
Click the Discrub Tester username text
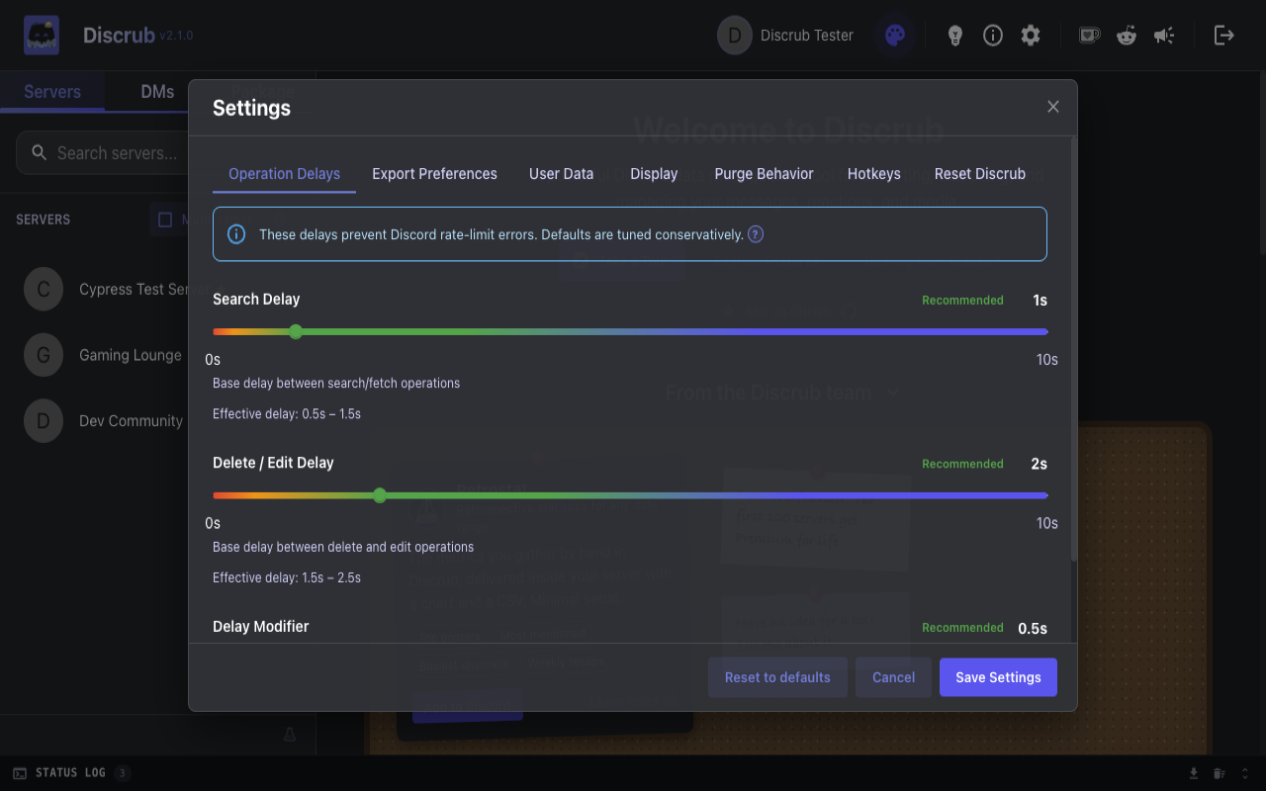[x=806, y=36]
